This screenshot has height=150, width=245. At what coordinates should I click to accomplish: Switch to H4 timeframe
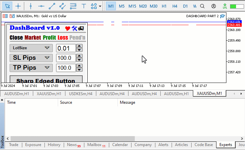175,6
